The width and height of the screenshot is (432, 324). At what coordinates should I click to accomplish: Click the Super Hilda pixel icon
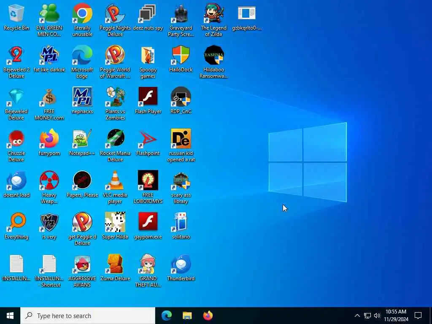[115, 222]
